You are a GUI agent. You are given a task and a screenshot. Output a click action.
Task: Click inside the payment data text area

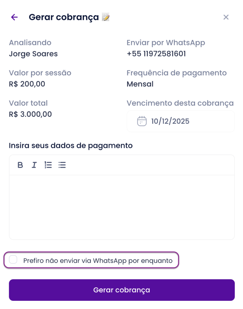[x=121, y=207]
